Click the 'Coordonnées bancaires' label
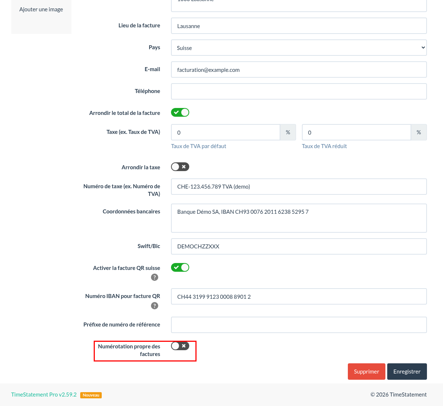 (x=131, y=212)
